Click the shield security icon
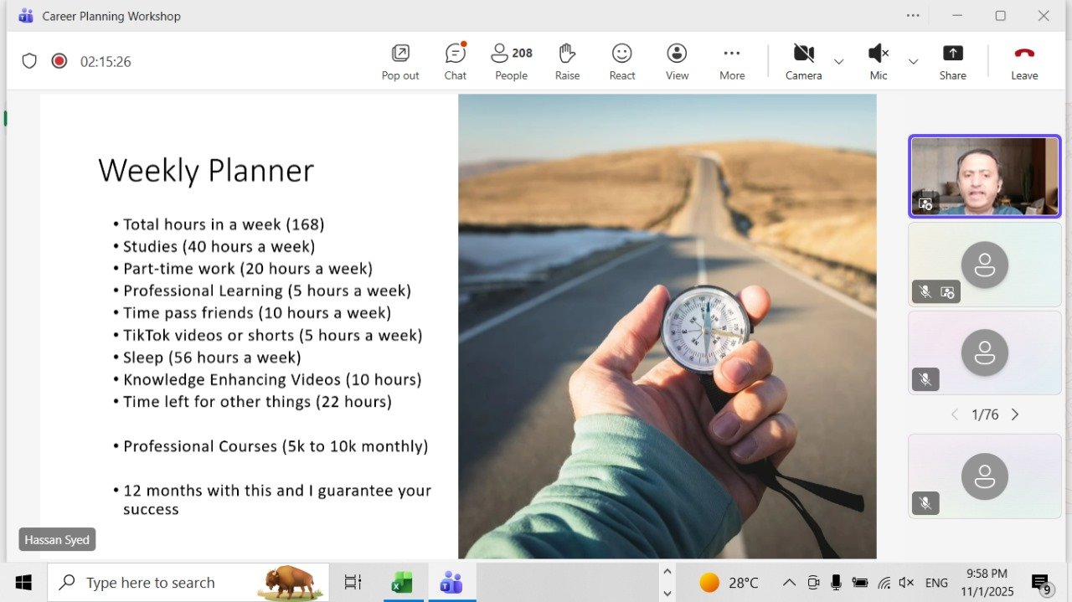The height and width of the screenshot is (602, 1072). [29, 61]
